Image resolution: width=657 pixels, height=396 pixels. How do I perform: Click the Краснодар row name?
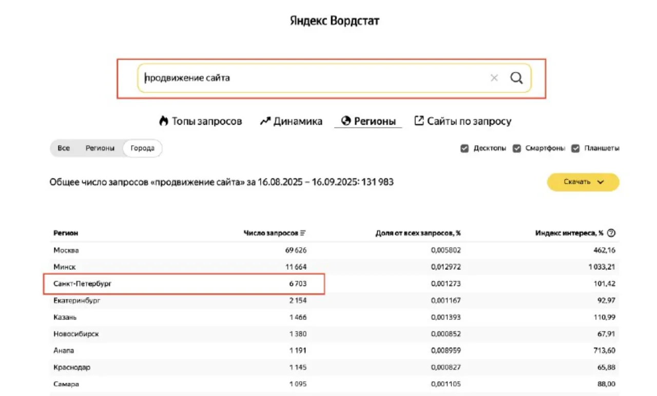pos(72,367)
